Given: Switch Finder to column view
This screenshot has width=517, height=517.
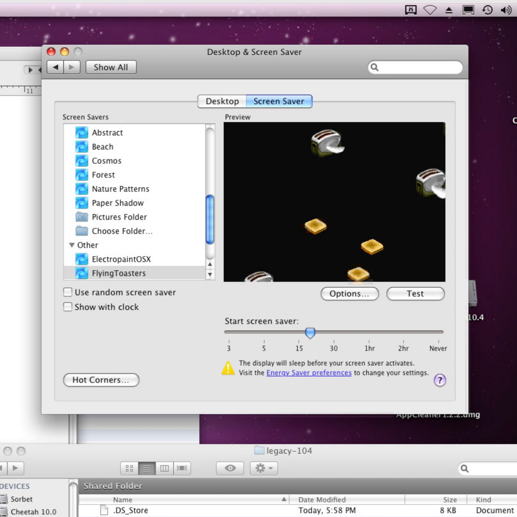Looking at the screenshot, I should click(164, 468).
